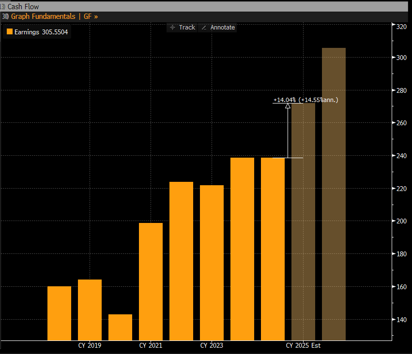Click the Track crosshair icon
This screenshot has width=412, height=354.
[x=172, y=28]
